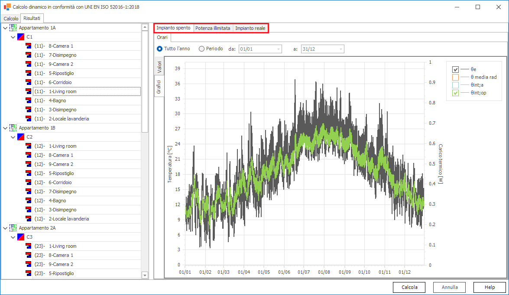
Task: Click the C1 zone red-blue icon
Action: 21,37
